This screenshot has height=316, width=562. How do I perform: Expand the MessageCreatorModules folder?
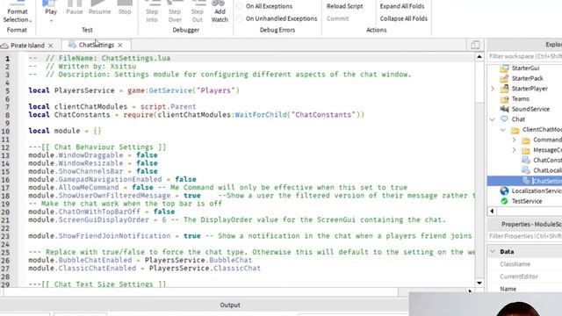pyautogui.click(x=514, y=150)
